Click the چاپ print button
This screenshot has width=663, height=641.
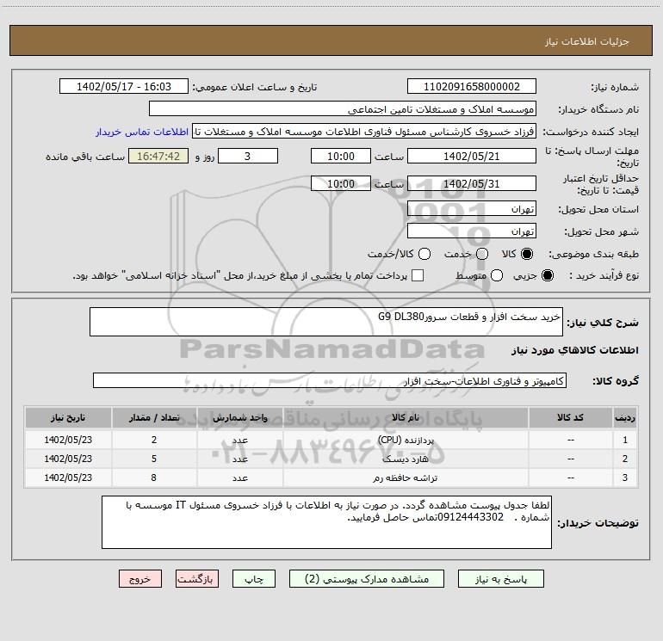click(x=254, y=578)
